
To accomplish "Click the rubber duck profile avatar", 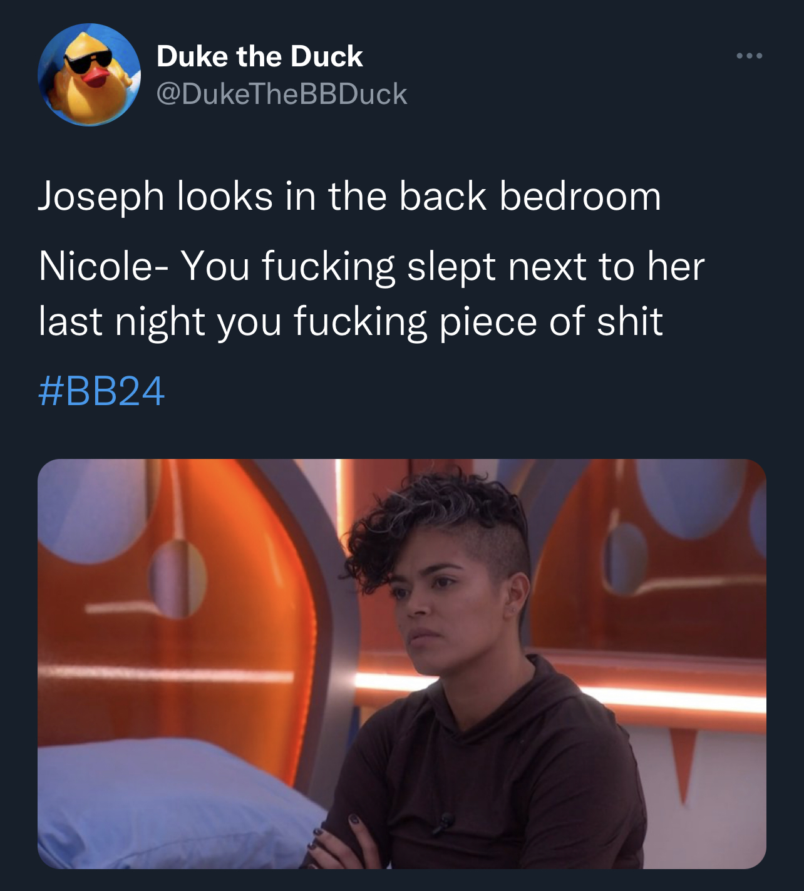I will (89, 75).
